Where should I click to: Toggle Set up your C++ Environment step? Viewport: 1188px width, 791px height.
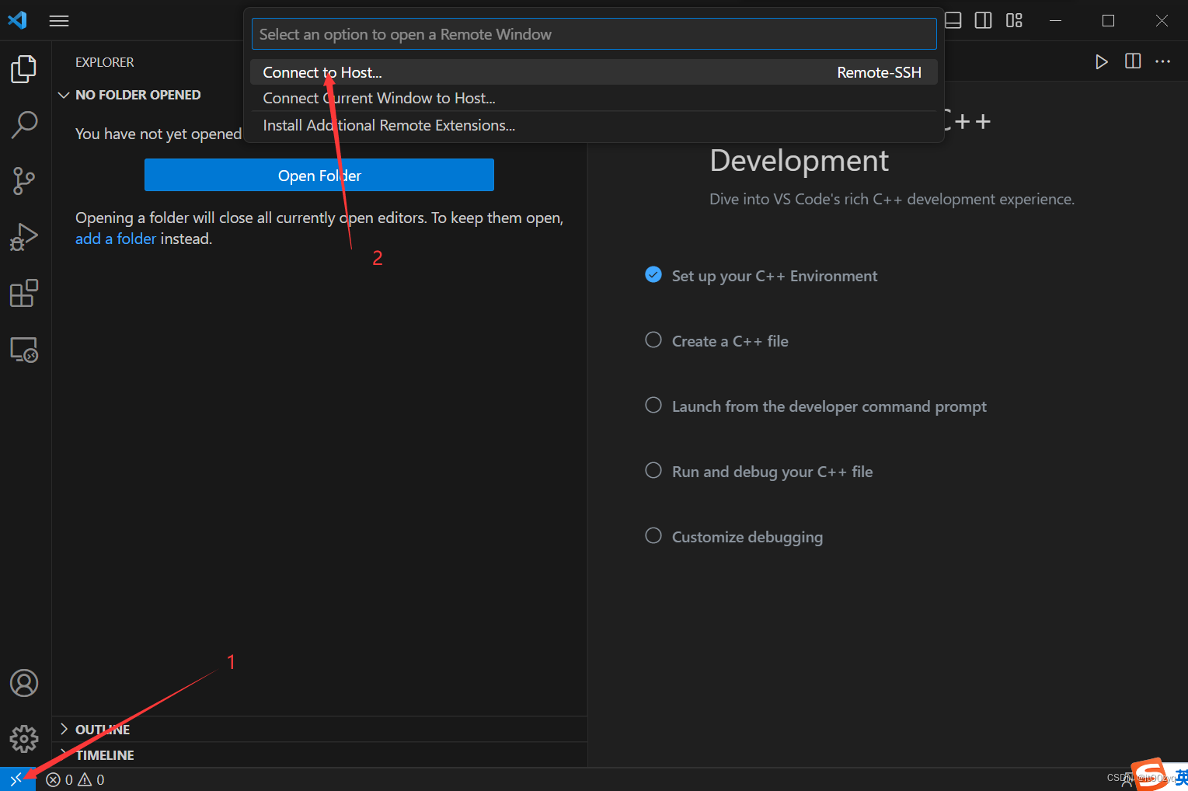[653, 275]
